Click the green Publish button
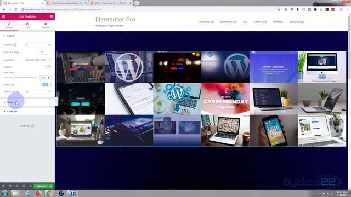 (41, 186)
